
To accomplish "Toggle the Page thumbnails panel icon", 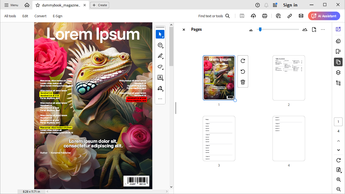I will point(338,62).
